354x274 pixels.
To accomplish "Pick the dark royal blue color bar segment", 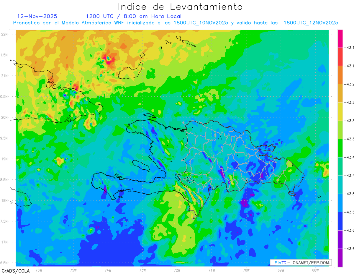I will pyautogui.click(x=340, y=221).
